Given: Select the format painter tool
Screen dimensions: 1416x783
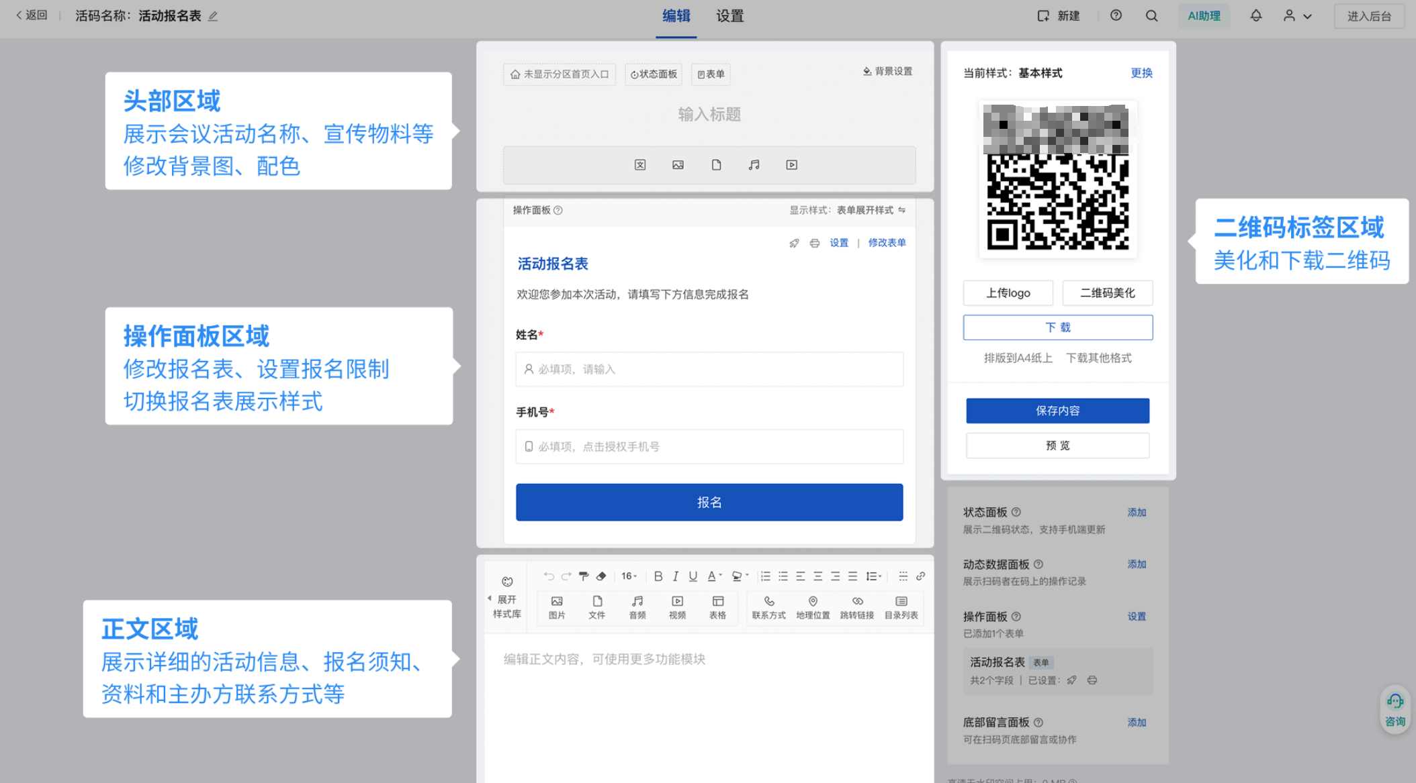Looking at the screenshot, I should 584,576.
